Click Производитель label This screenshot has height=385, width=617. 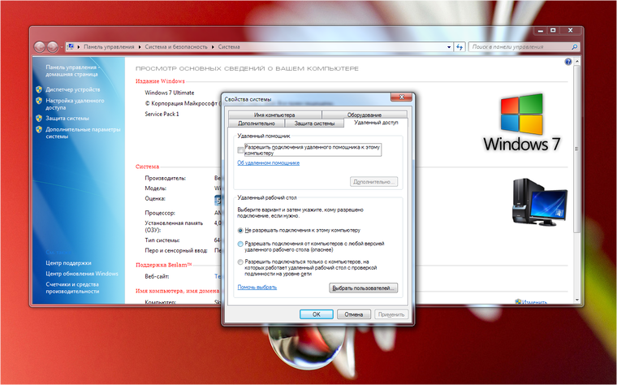click(x=166, y=179)
